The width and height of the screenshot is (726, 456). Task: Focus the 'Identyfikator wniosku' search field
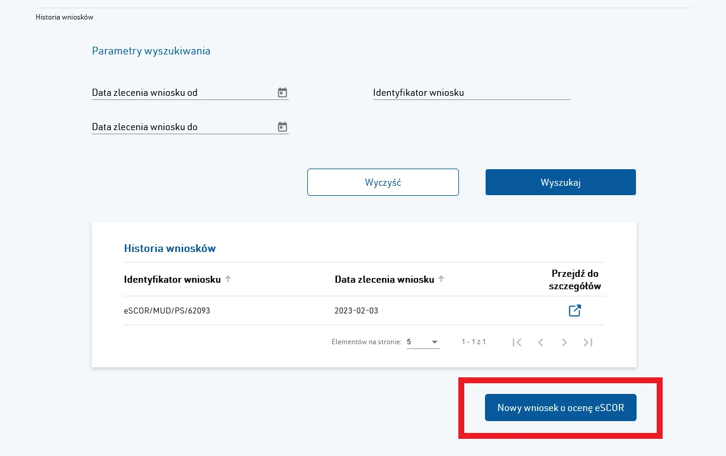[471, 93]
